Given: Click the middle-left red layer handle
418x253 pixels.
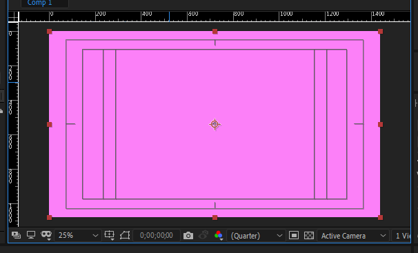Looking at the screenshot, I should click(49, 124).
